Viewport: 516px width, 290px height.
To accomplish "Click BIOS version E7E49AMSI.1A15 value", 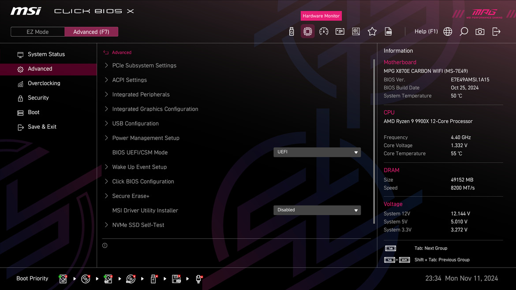I will point(470,80).
